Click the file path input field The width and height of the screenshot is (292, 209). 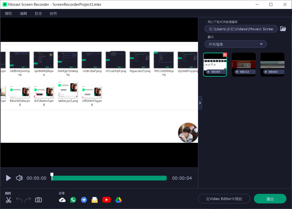pos(241,29)
